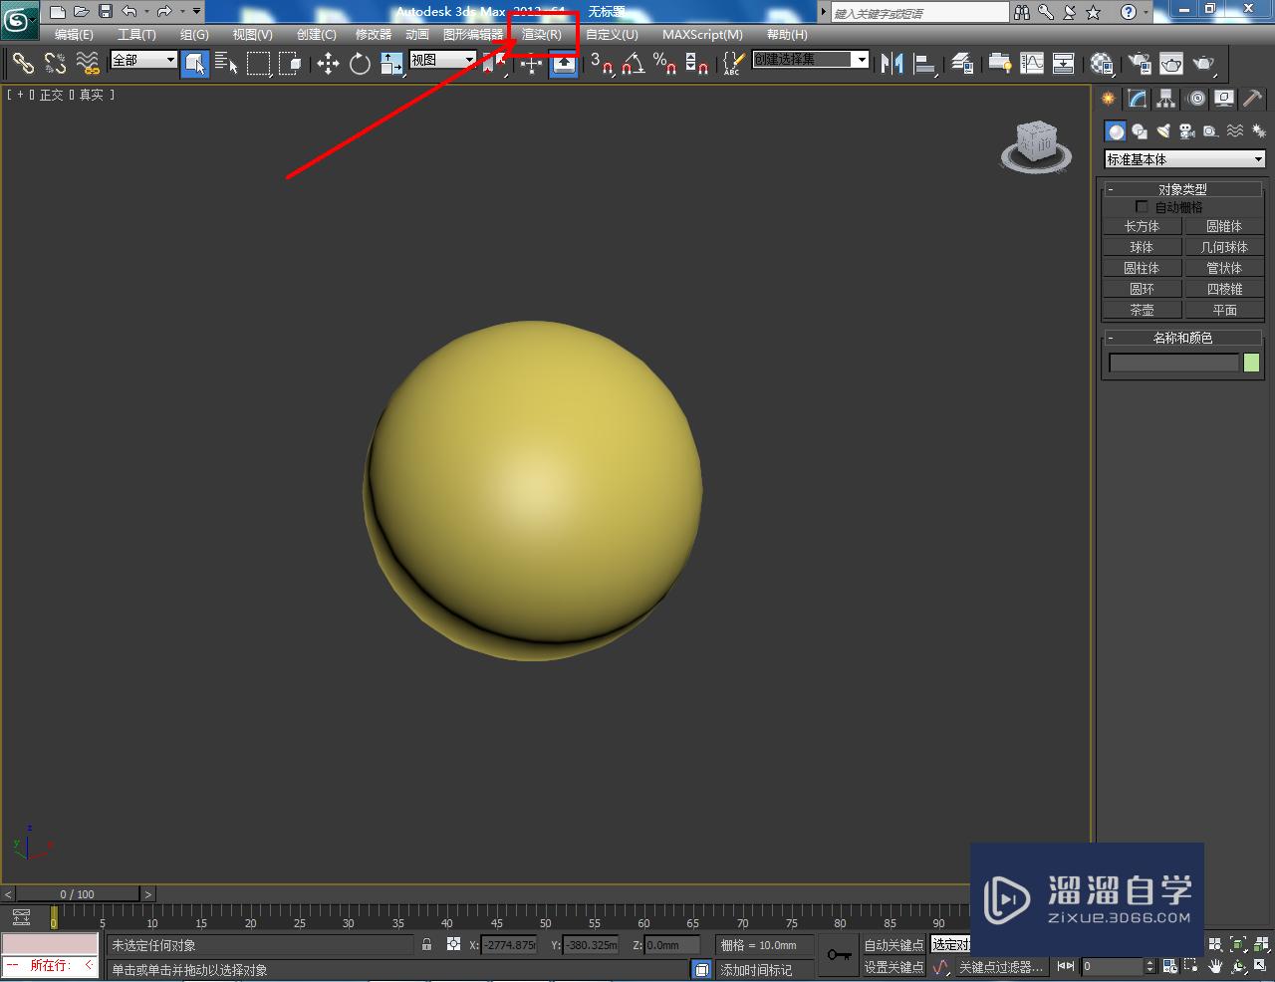Image resolution: width=1275 pixels, height=982 pixels.
Task: Select the Rotate tool
Action: [360, 64]
